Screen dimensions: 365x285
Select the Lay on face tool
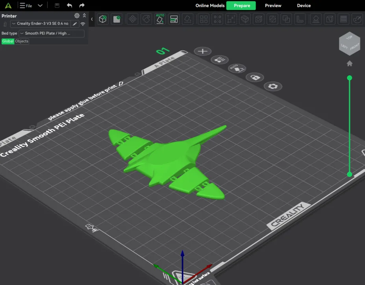(x=188, y=19)
